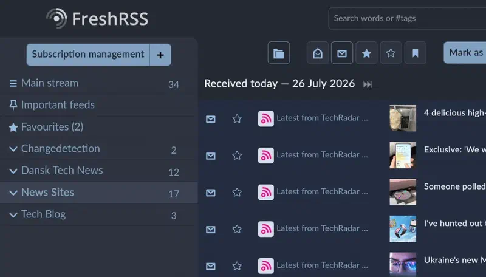Open 'Latest from TechRadar' link in 'Exclusive' row

tap(323, 155)
